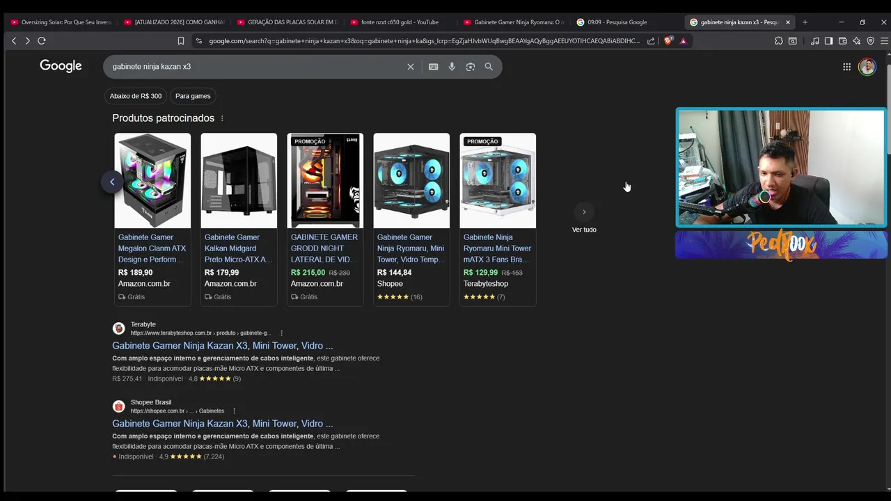Open a new browser tab

[805, 22]
